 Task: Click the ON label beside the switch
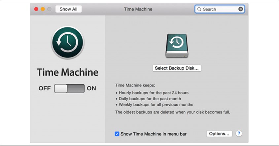pyautogui.click(x=91, y=88)
